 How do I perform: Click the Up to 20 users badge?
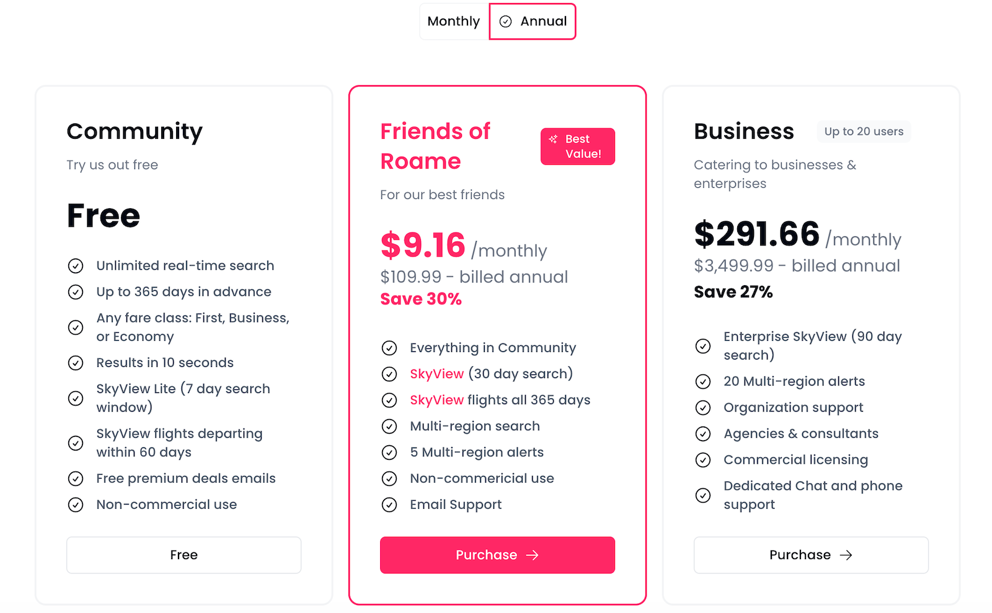[x=864, y=131]
